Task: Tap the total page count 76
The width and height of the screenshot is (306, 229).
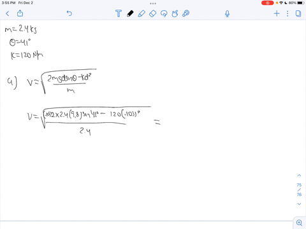Action: (299, 195)
